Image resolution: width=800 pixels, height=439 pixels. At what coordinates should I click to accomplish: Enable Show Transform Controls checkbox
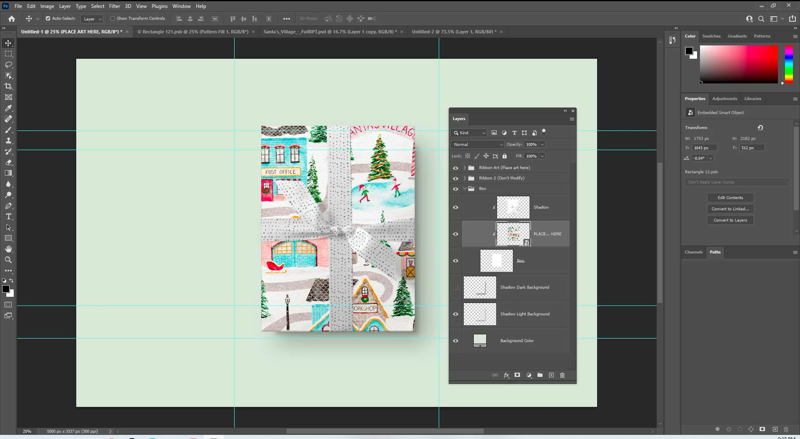tap(112, 18)
